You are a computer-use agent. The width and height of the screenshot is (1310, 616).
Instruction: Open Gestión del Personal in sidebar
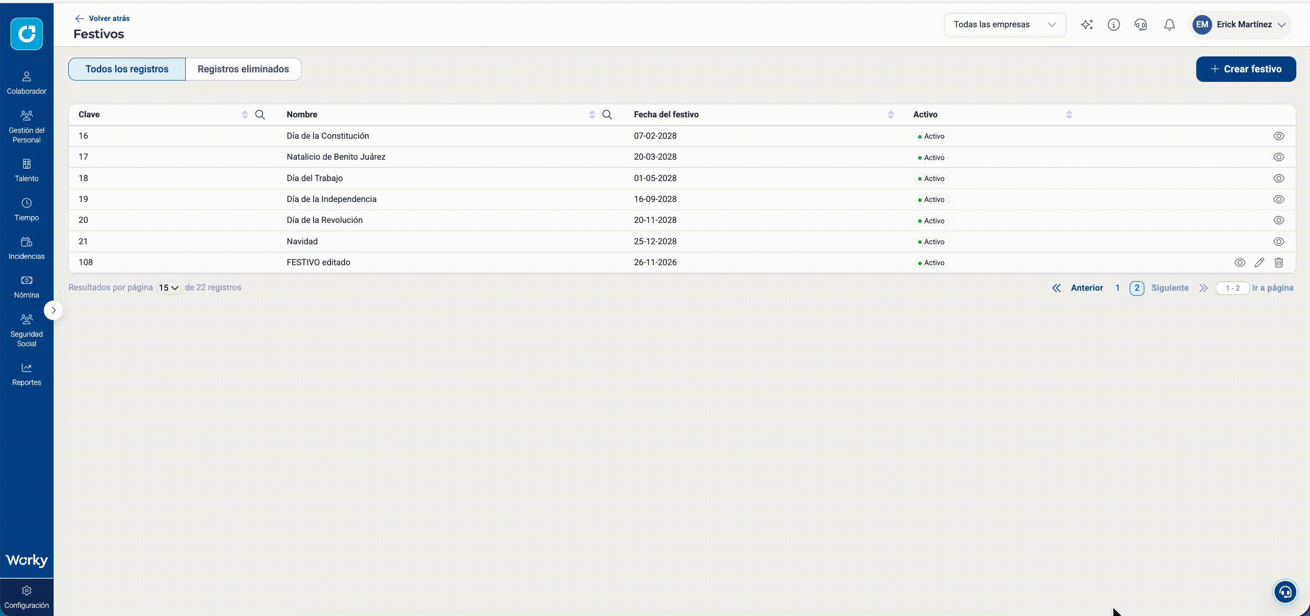(26, 127)
